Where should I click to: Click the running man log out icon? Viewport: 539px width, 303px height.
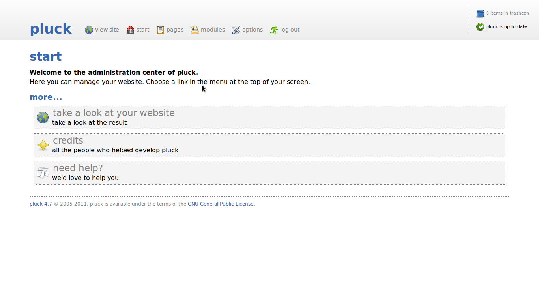[274, 30]
